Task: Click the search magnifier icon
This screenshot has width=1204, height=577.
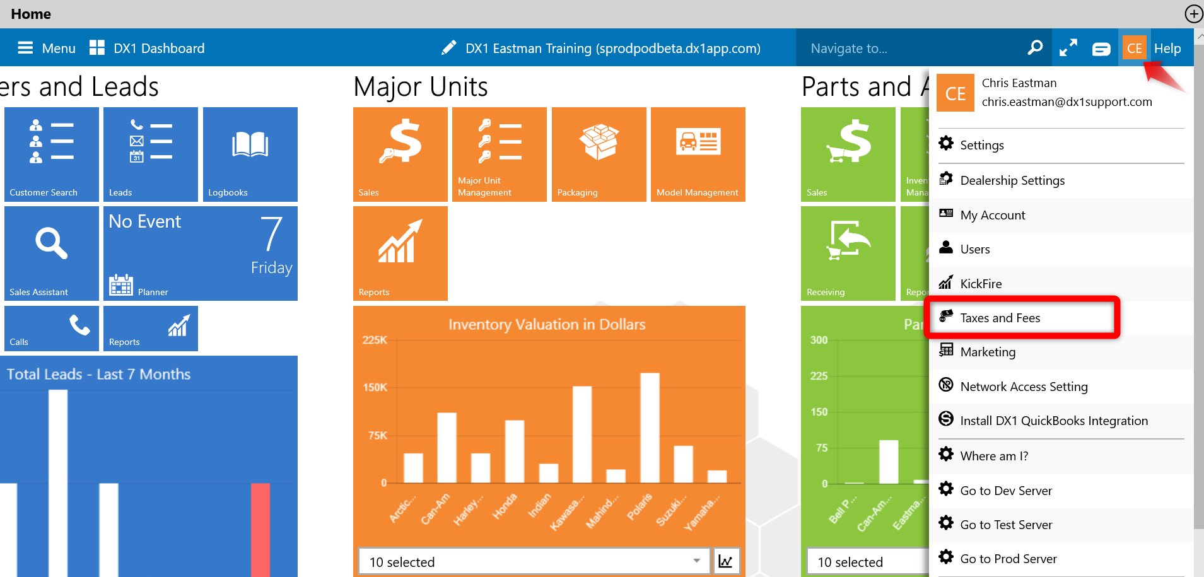Action: (x=1035, y=48)
